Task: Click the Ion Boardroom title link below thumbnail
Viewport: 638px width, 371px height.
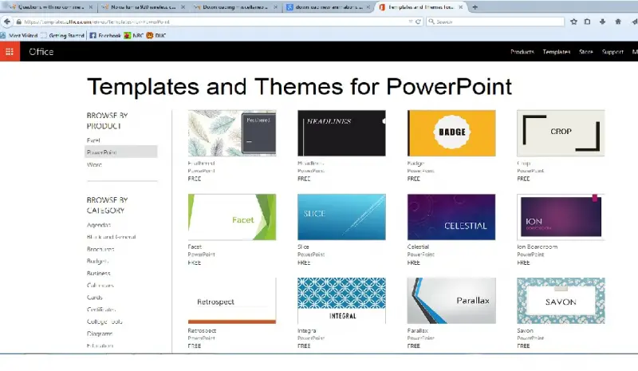Action: 537,247
